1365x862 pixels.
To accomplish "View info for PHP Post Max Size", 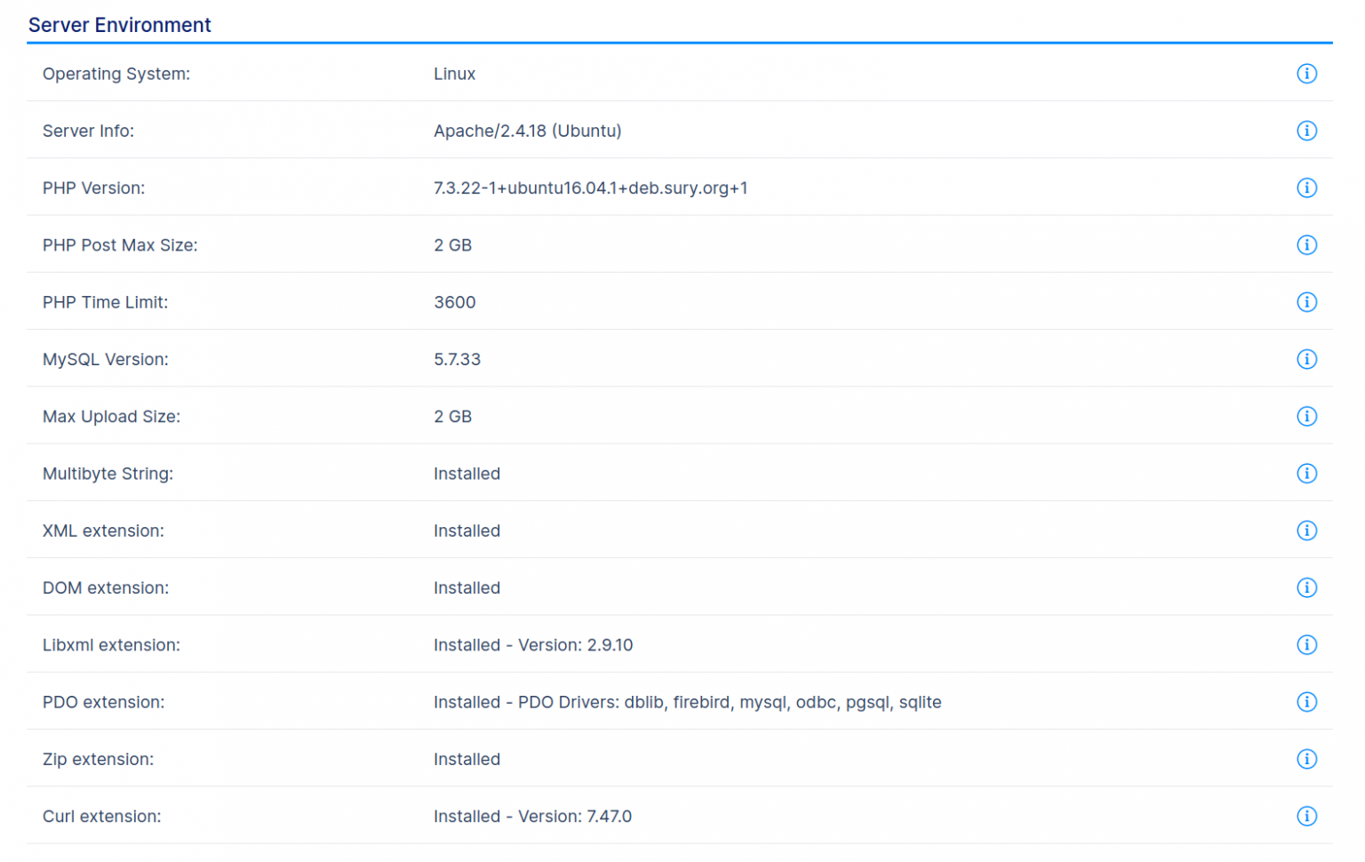I will [1307, 244].
